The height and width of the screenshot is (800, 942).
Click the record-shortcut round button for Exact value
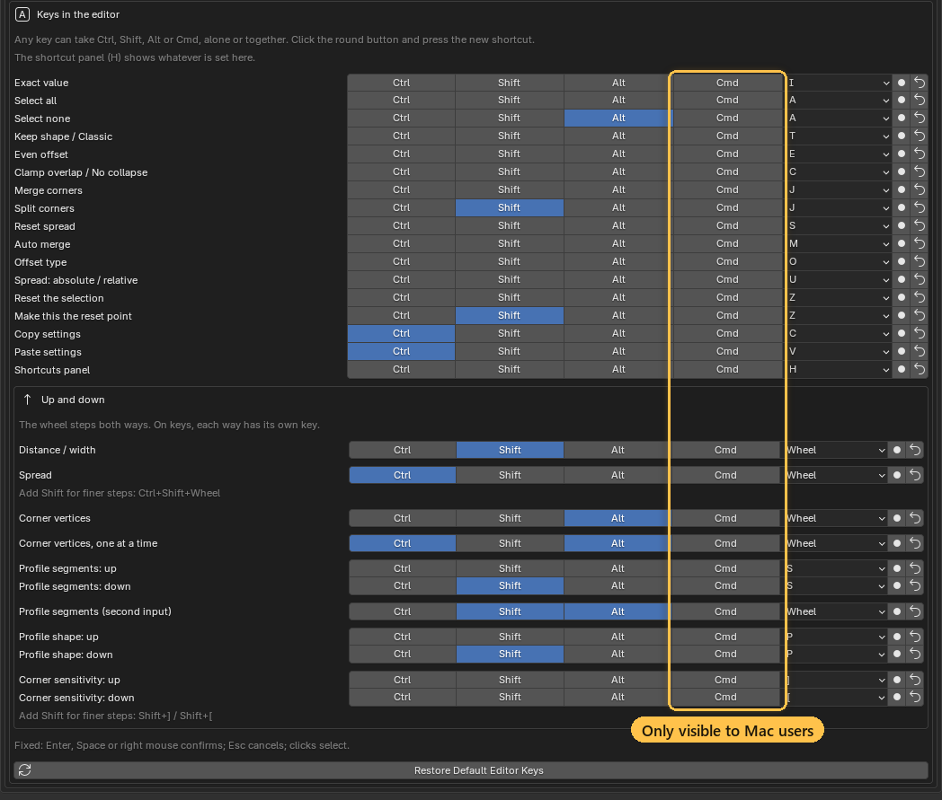click(902, 83)
